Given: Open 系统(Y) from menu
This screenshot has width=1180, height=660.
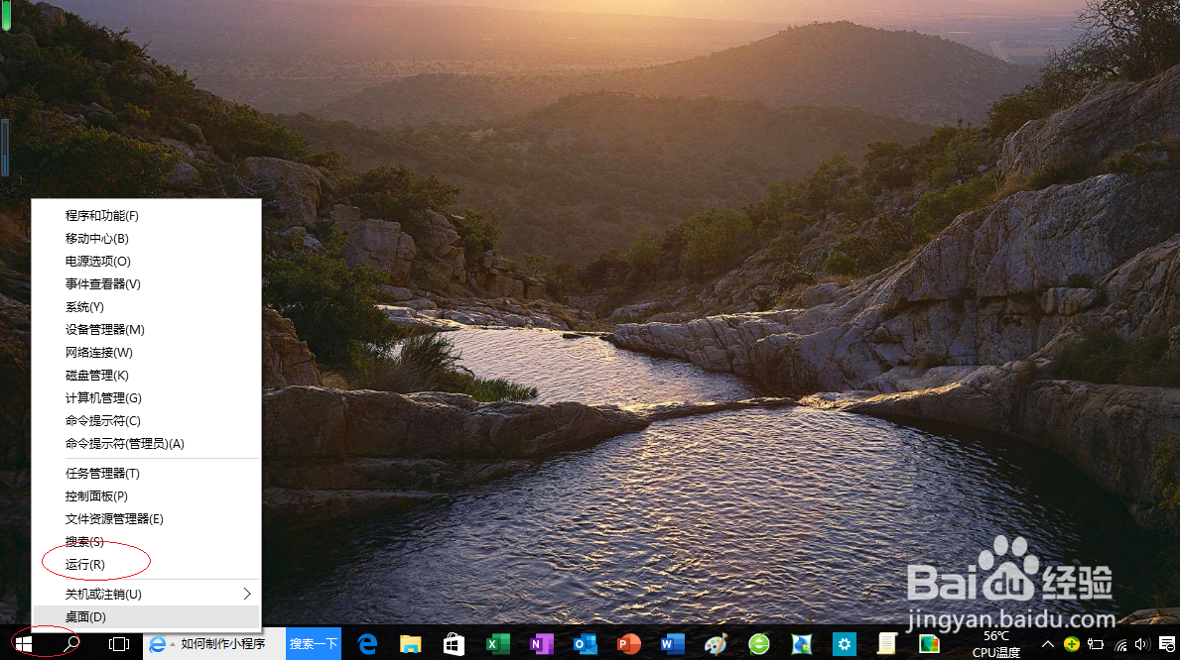Looking at the screenshot, I should (x=147, y=306).
